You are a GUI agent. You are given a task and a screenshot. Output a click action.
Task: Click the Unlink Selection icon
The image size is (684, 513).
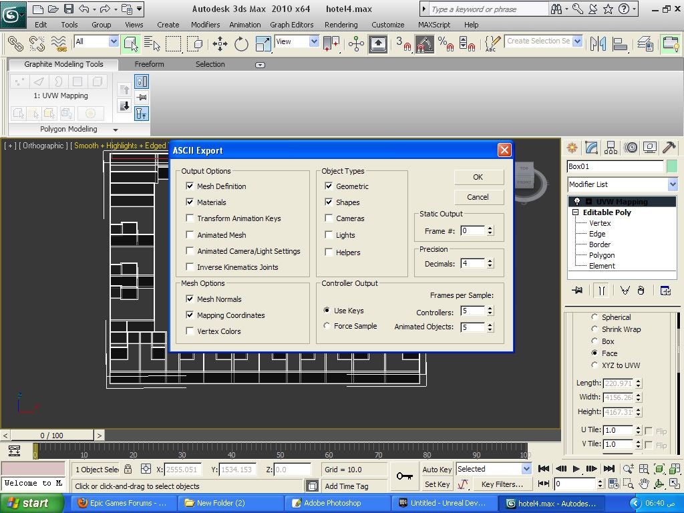(37, 43)
